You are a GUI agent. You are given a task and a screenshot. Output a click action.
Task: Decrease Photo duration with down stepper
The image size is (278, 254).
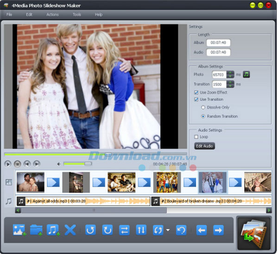[230, 76]
